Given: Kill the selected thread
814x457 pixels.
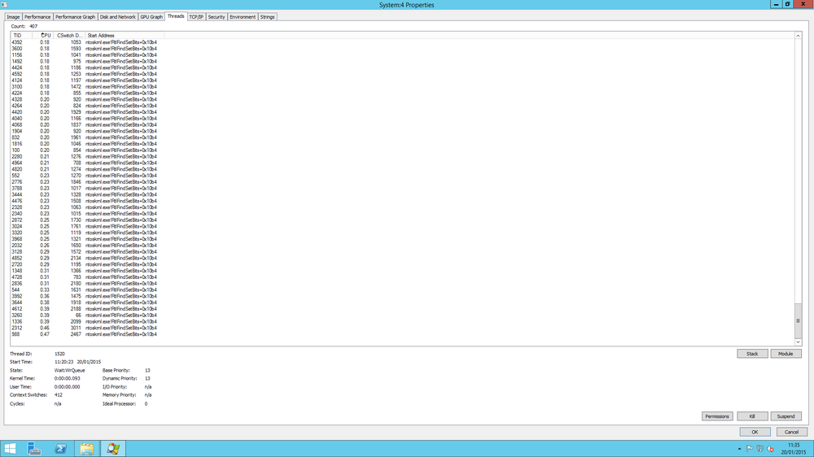Looking at the screenshot, I should pos(752,416).
